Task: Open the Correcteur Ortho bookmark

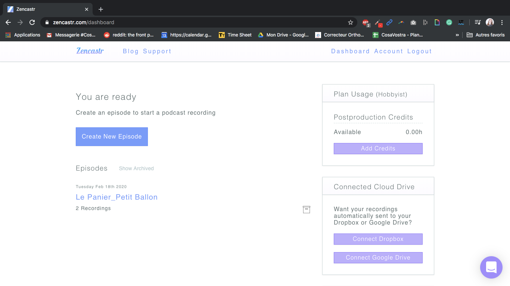Action: (340, 35)
